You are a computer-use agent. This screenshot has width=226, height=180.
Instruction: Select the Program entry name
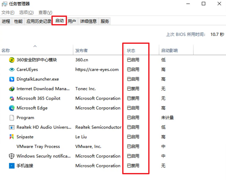point(25,117)
